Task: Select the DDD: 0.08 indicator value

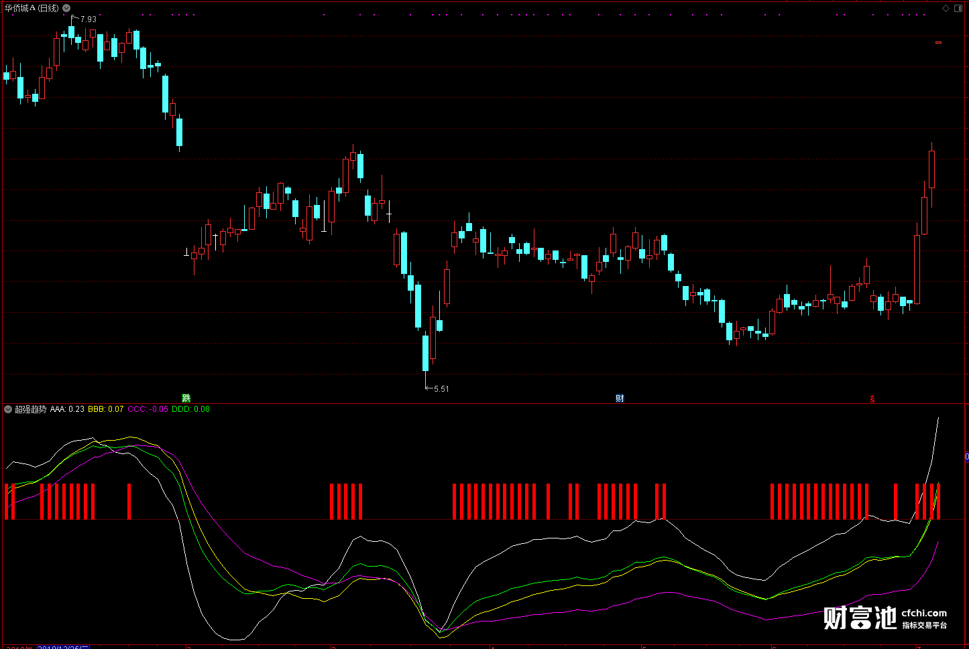Action: [190, 409]
